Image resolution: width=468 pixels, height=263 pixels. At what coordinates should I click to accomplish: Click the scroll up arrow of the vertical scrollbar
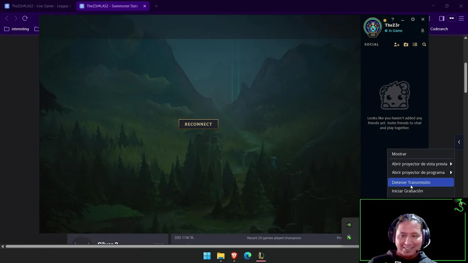(x=465, y=38)
